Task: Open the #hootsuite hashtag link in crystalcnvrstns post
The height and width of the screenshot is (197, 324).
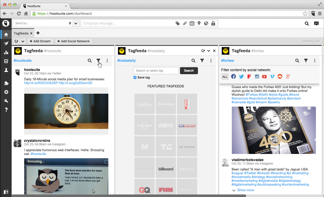Action: [x=38, y=154]
